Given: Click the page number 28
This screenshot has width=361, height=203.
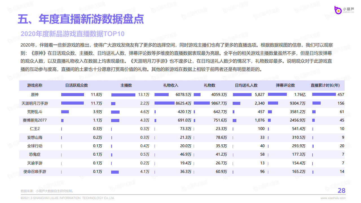Looking at the screenshot, I should tap(341, 191).
